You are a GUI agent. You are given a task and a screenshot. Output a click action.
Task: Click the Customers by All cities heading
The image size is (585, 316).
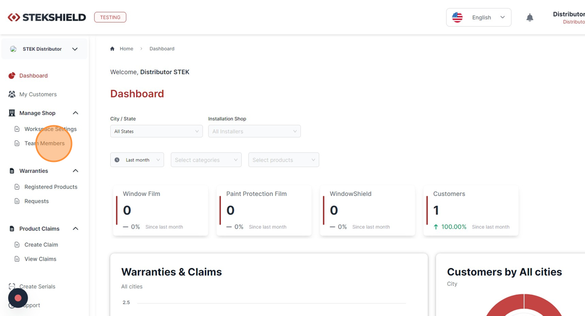coord(505,272)
